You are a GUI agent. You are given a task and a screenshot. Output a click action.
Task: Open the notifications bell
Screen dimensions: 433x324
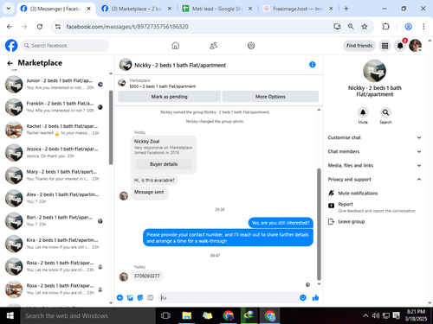tap(400, 46)
